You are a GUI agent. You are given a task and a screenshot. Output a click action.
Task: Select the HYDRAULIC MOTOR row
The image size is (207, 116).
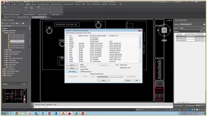[103, 51]
